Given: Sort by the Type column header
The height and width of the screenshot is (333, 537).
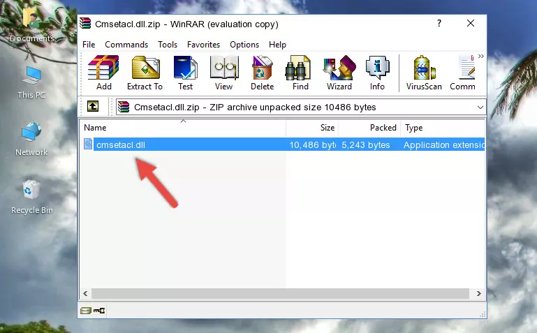Looking at the screenshot, I should tap(443, 128).
